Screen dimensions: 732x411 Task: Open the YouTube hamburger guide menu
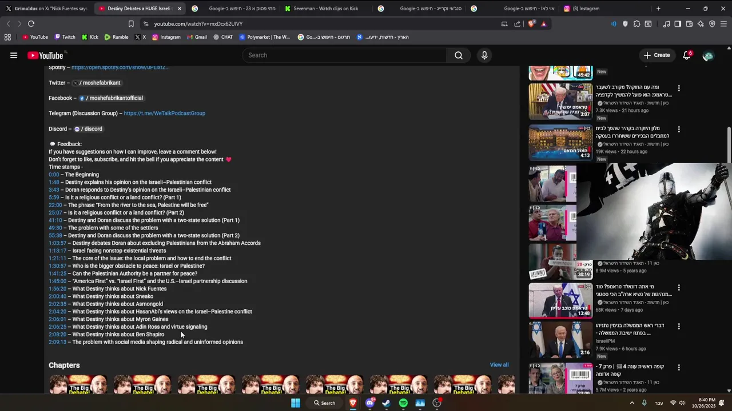click(x=14, y=55)
